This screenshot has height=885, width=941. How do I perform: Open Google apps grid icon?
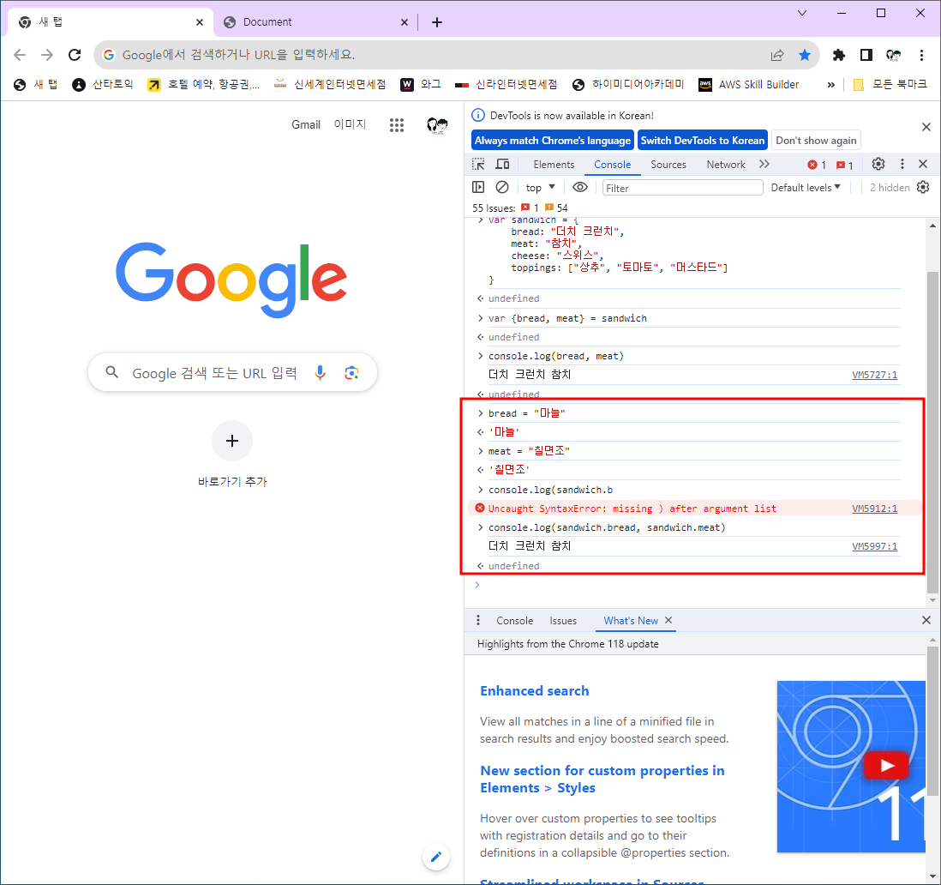pos(397,125)
